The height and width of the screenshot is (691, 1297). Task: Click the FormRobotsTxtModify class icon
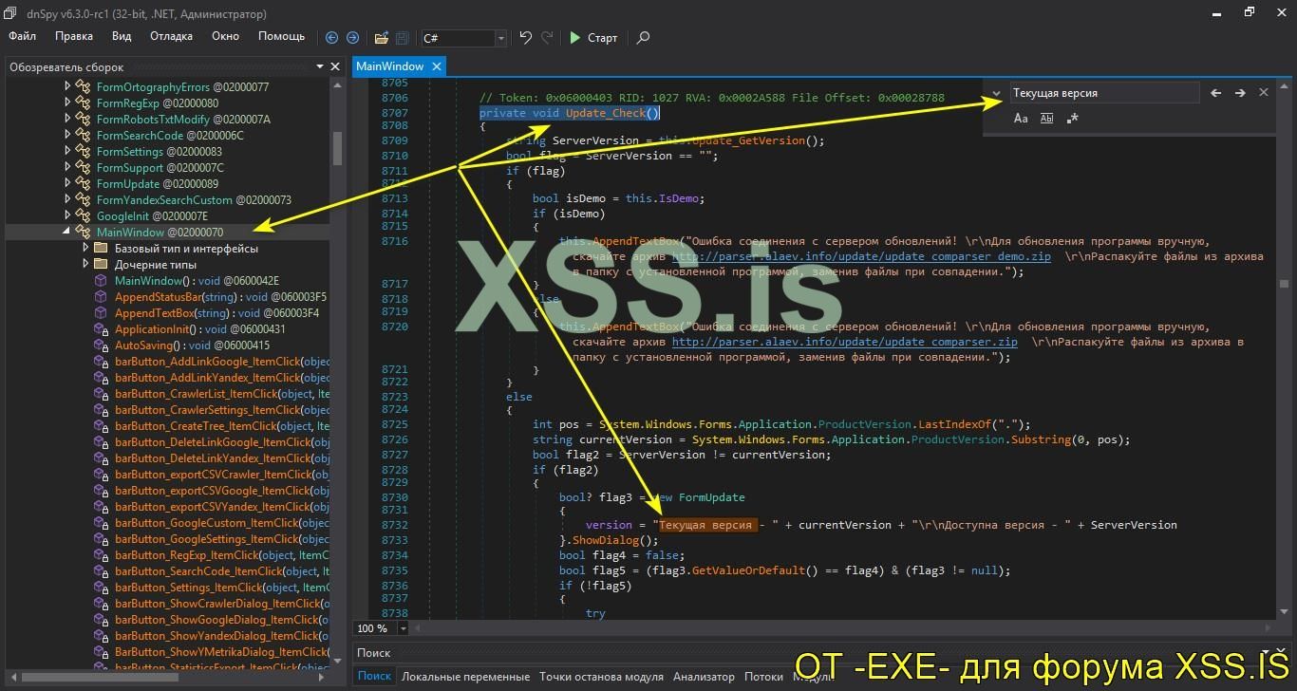point(83,119)
